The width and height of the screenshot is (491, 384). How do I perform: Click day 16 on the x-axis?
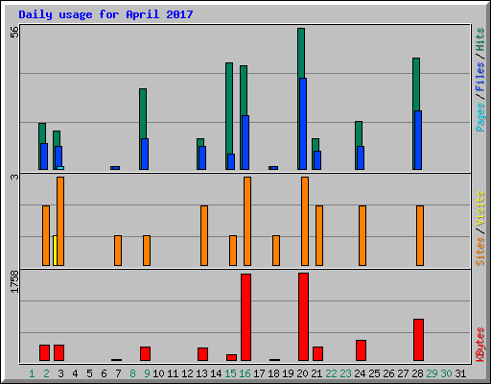tap(245, 373)
